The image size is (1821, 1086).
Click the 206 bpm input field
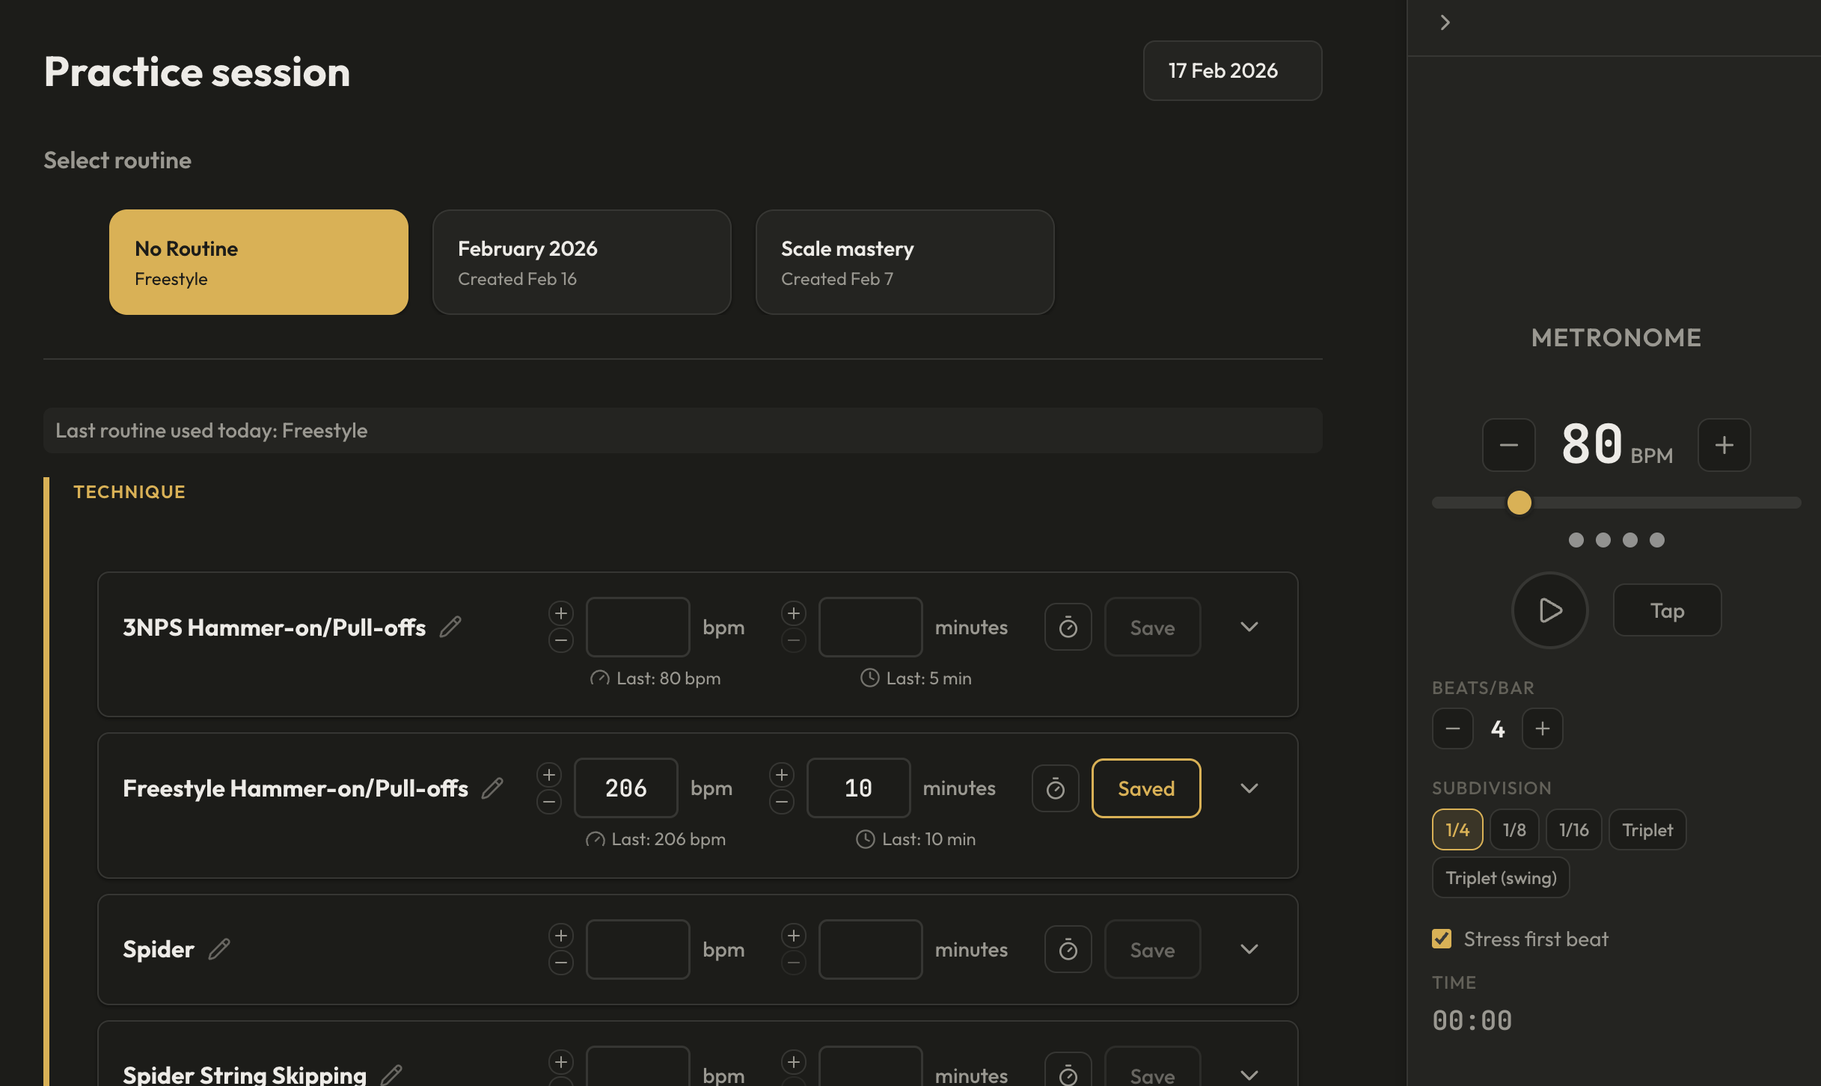pyautogui.click(x=625, y=788)
